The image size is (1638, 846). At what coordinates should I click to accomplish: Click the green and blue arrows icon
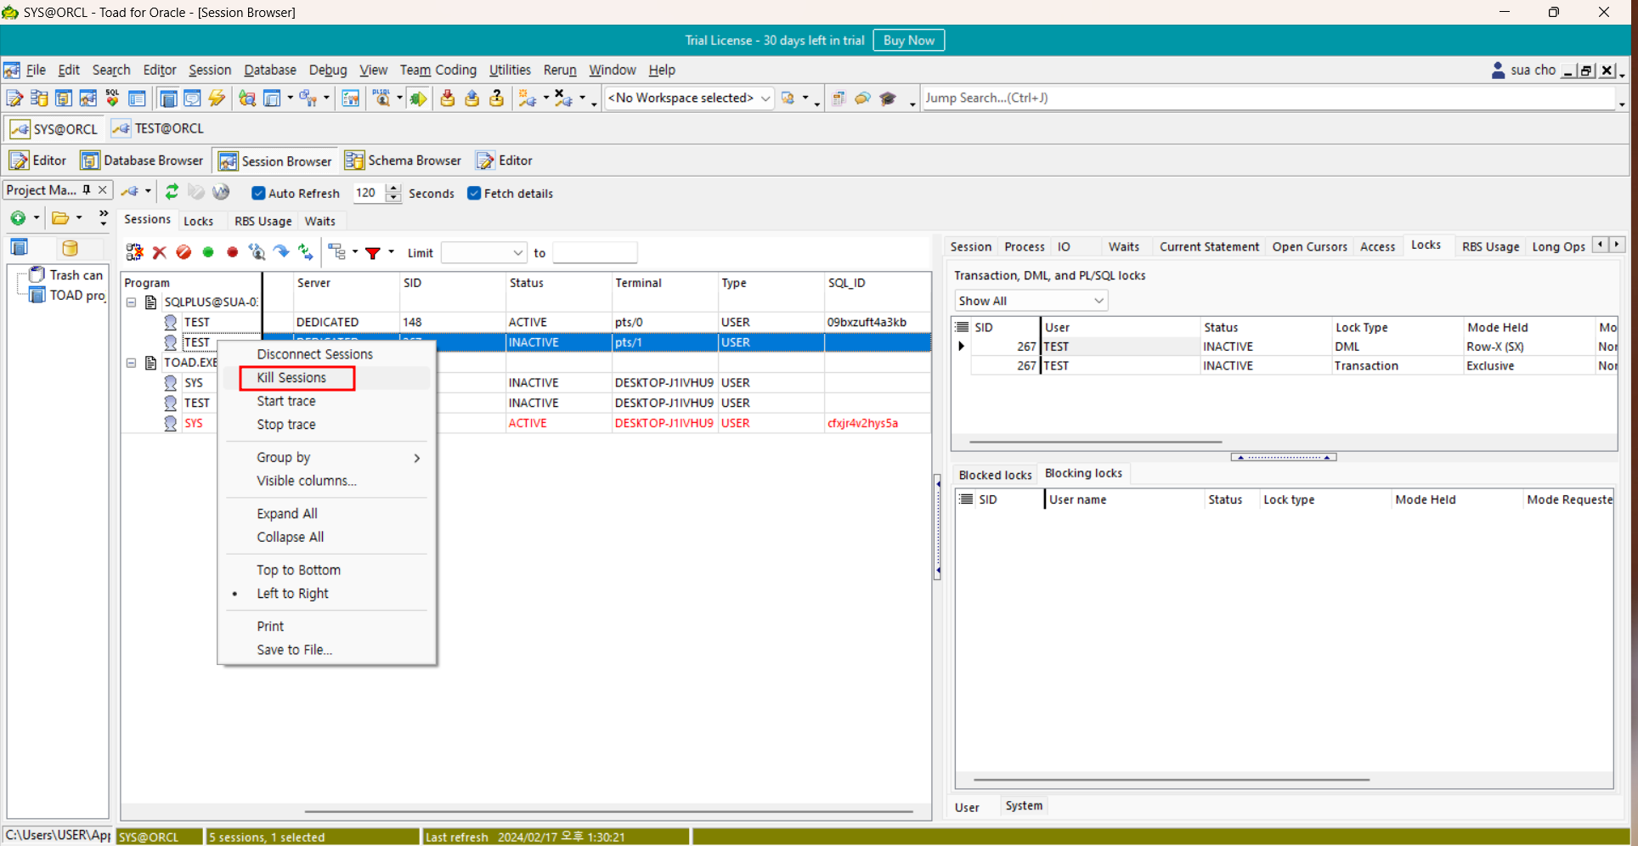pyautogui.click(x=305, y=252)
